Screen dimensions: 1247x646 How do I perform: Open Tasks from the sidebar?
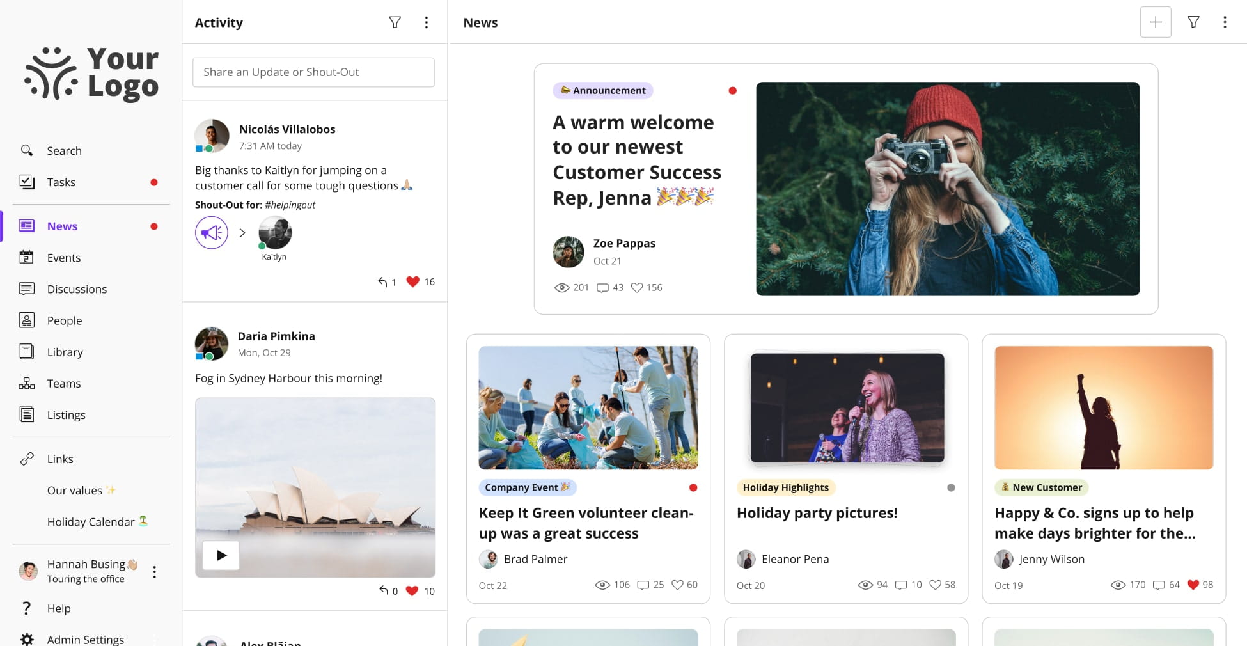pos(61,182)
